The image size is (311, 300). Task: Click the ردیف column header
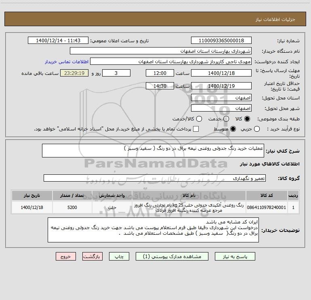click(293, 195)
